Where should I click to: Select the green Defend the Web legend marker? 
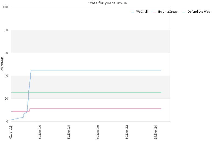coord(184,12)
